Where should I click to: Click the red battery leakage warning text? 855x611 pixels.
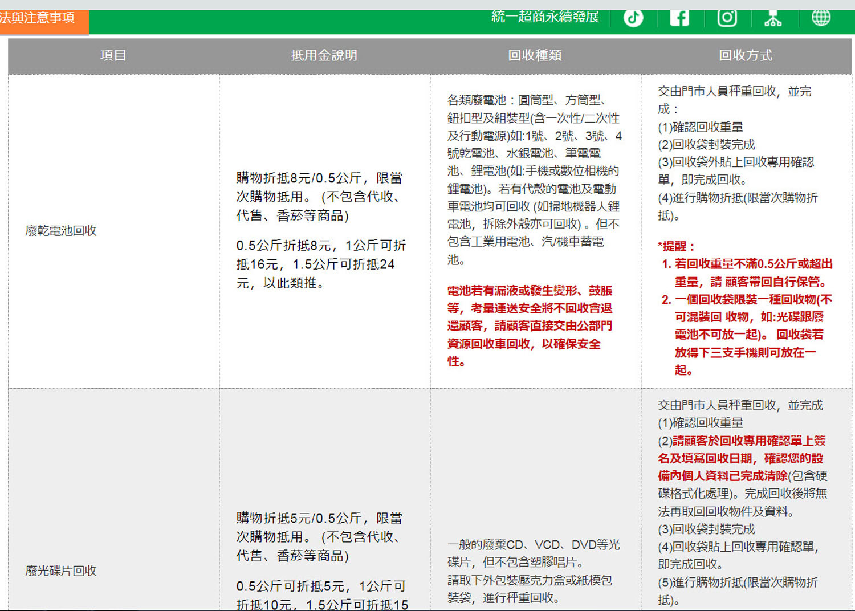coord(529,325)
